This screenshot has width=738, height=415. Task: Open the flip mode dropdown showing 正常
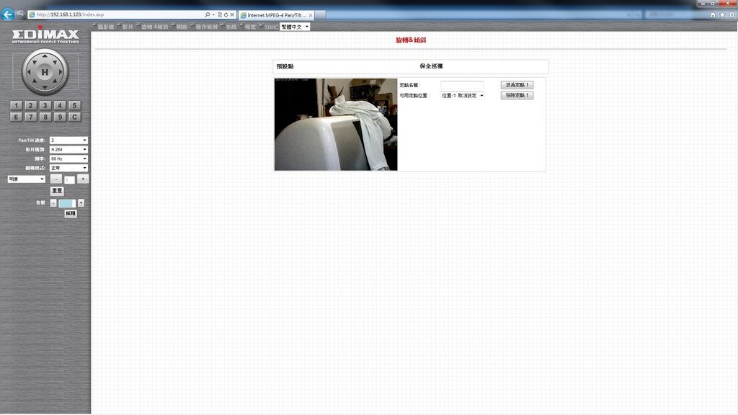click(x=68, y=168)
